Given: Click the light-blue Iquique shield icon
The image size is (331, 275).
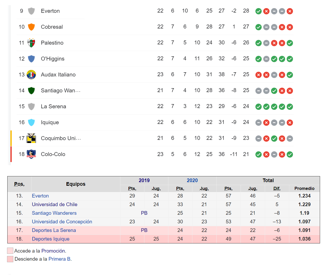Looking at the screenshot, I should [x=31, y=122].
